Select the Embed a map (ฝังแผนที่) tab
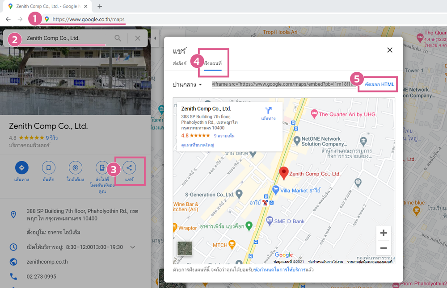The width and height of the screenshot is (447, 288). pos(213,63)
